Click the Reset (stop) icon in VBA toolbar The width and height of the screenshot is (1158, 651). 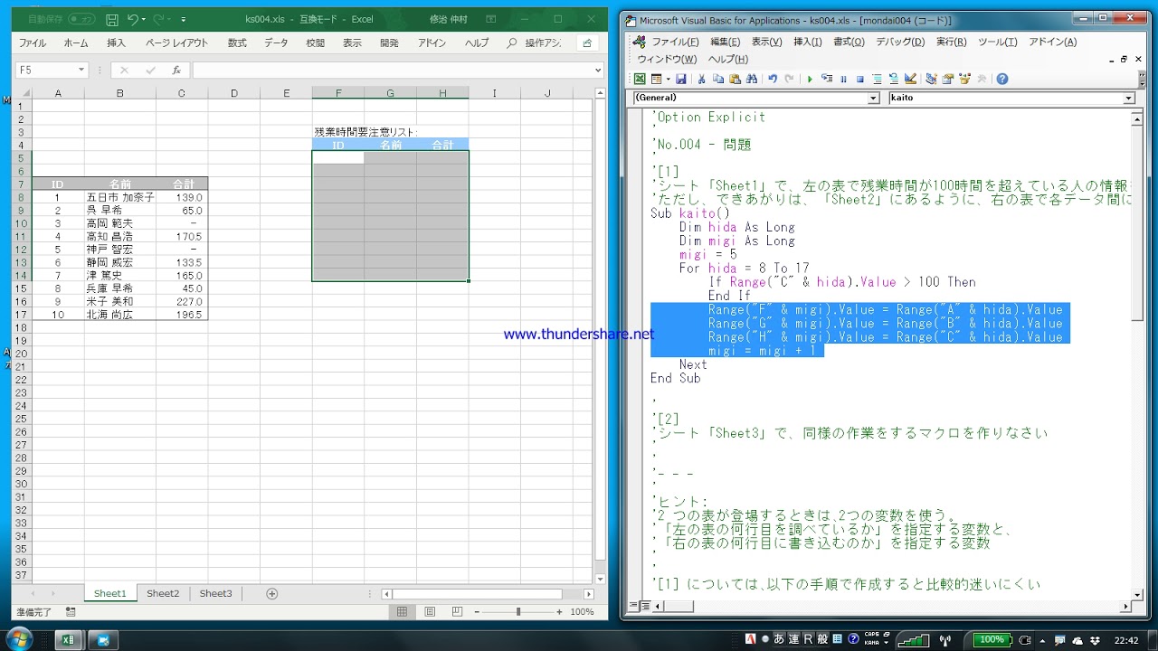coord(859,80)
